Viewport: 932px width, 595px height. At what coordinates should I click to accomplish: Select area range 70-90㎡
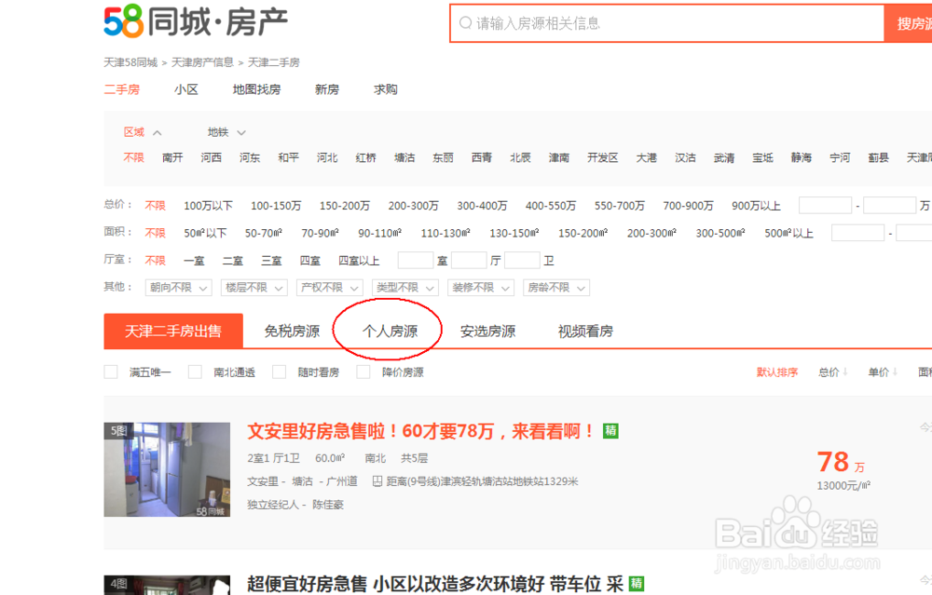click(320, 234)
